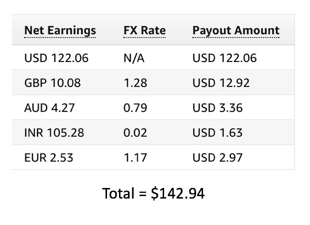Click the USD 3.36 payout amount
310x225 pixels.
(x=217, y=108)
